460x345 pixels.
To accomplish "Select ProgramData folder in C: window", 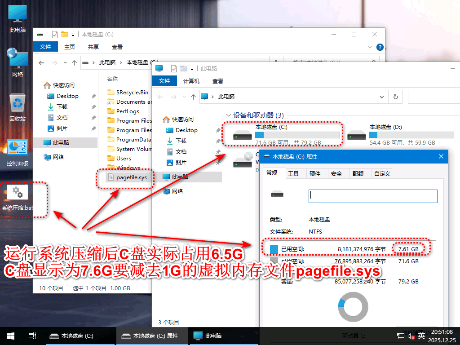I will (129, 140).
